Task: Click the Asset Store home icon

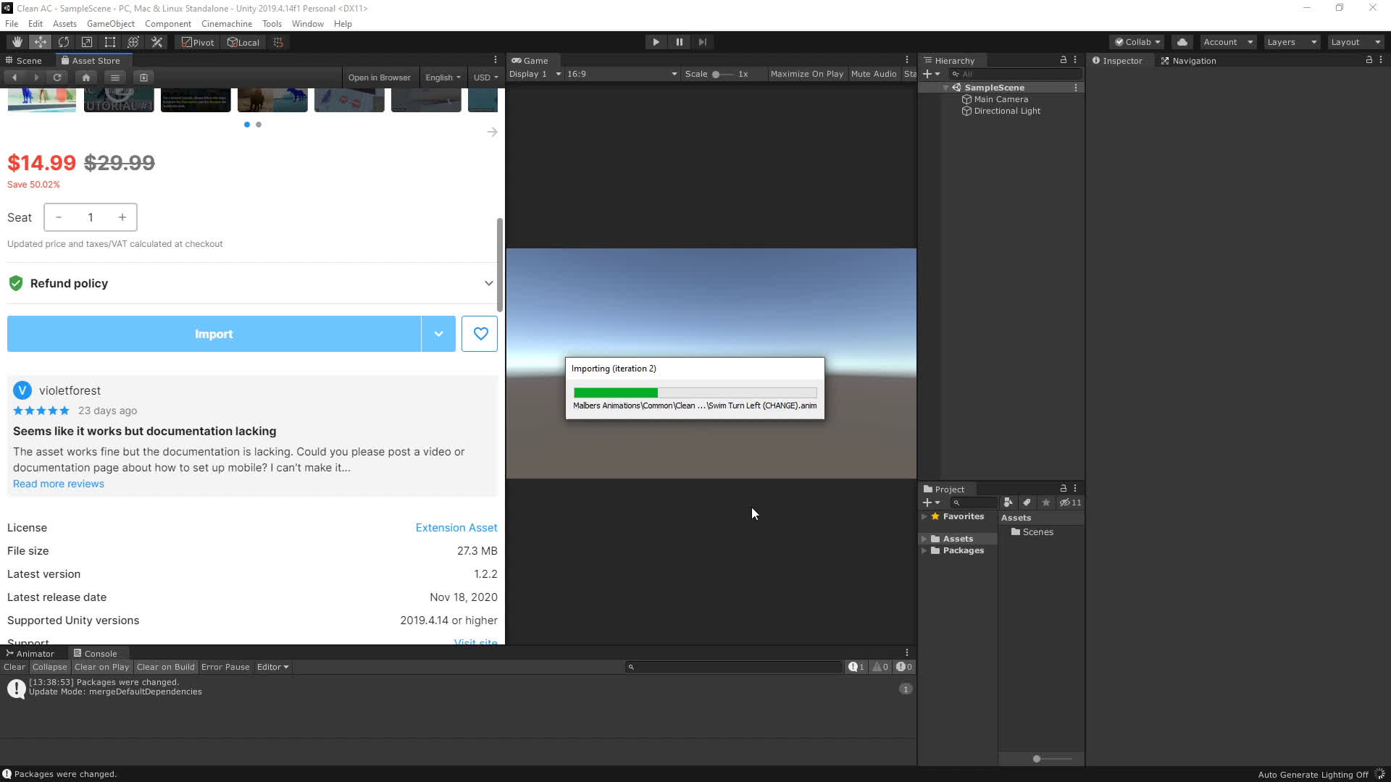Action: tap(86, 77)
